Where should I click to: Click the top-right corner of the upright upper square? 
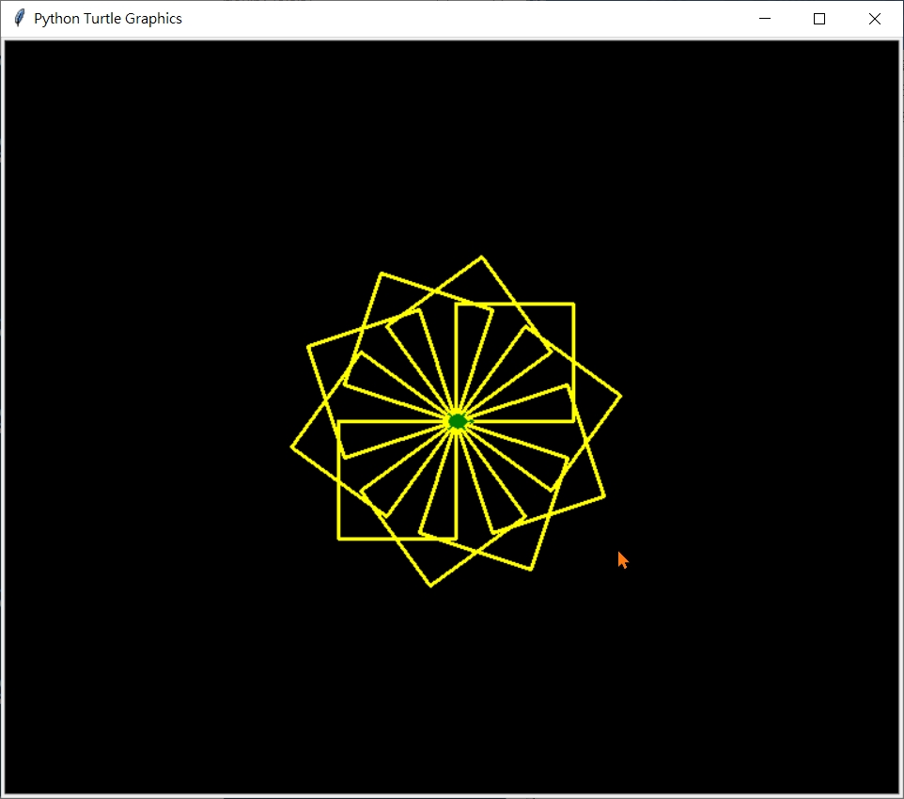573,304
